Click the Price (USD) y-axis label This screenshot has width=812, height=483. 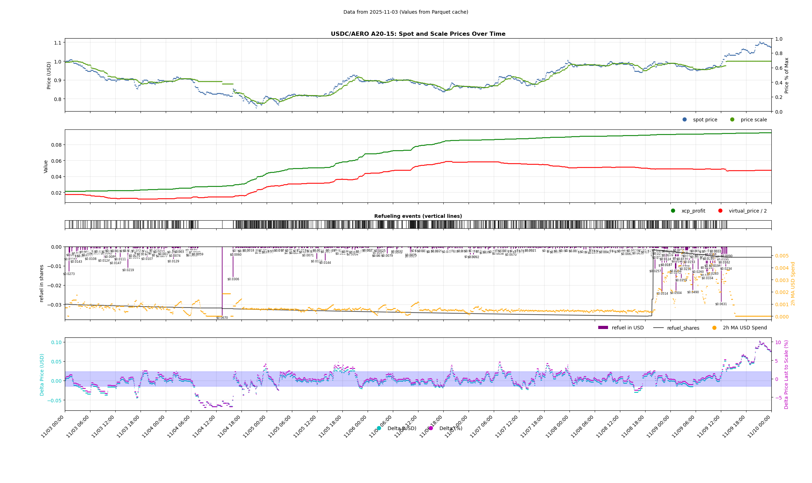49,75
